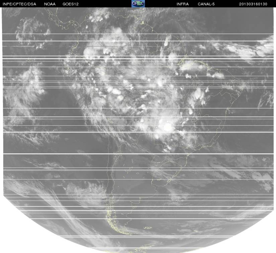Click the INFRA label in the header
The image size is (276, 253).
183,4
